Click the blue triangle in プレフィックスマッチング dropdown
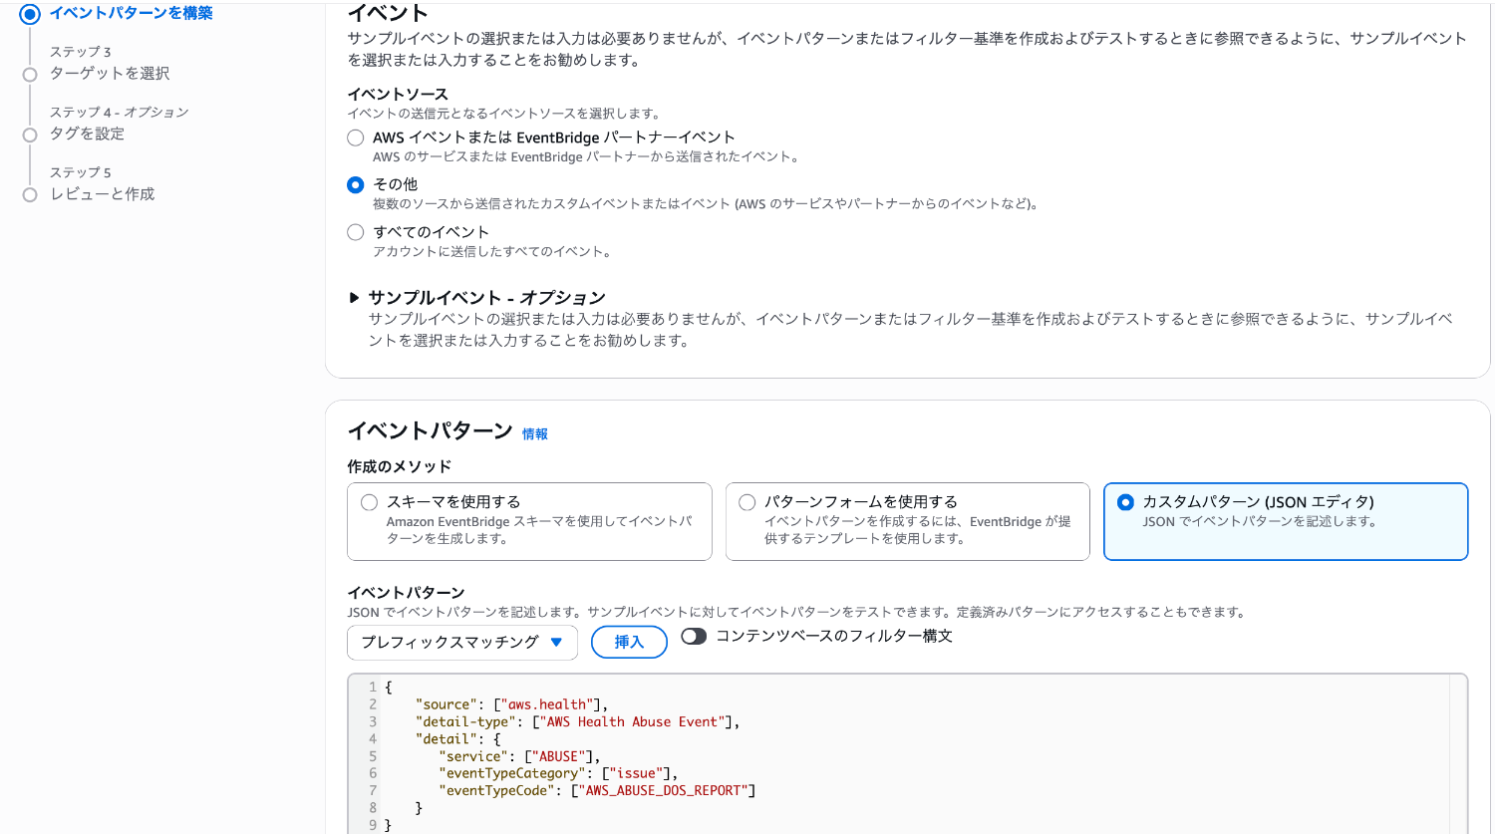 556,643
